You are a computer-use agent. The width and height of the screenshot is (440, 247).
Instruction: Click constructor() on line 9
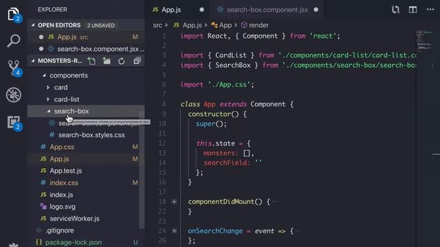pos(213,114)
